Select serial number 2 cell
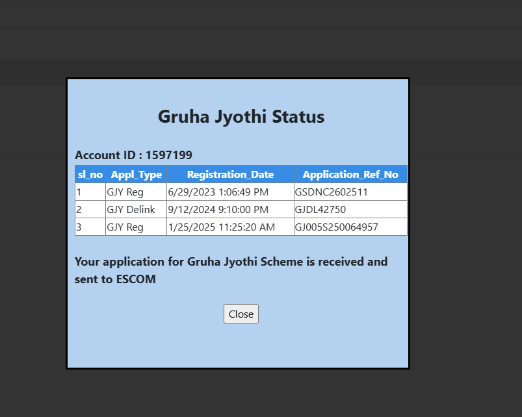Image resolution: width=522 pixels, height=417 pixels. (90, 210)
